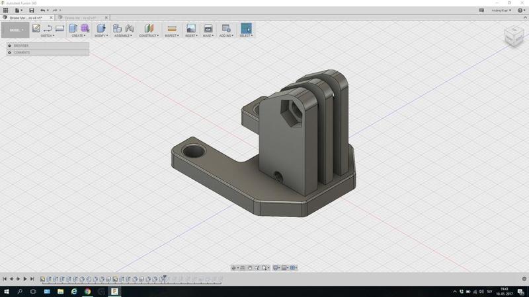Open the Andrej Kvar account menu
The image size is (529, 297).
pyautogui.click(x=503, y=11)
